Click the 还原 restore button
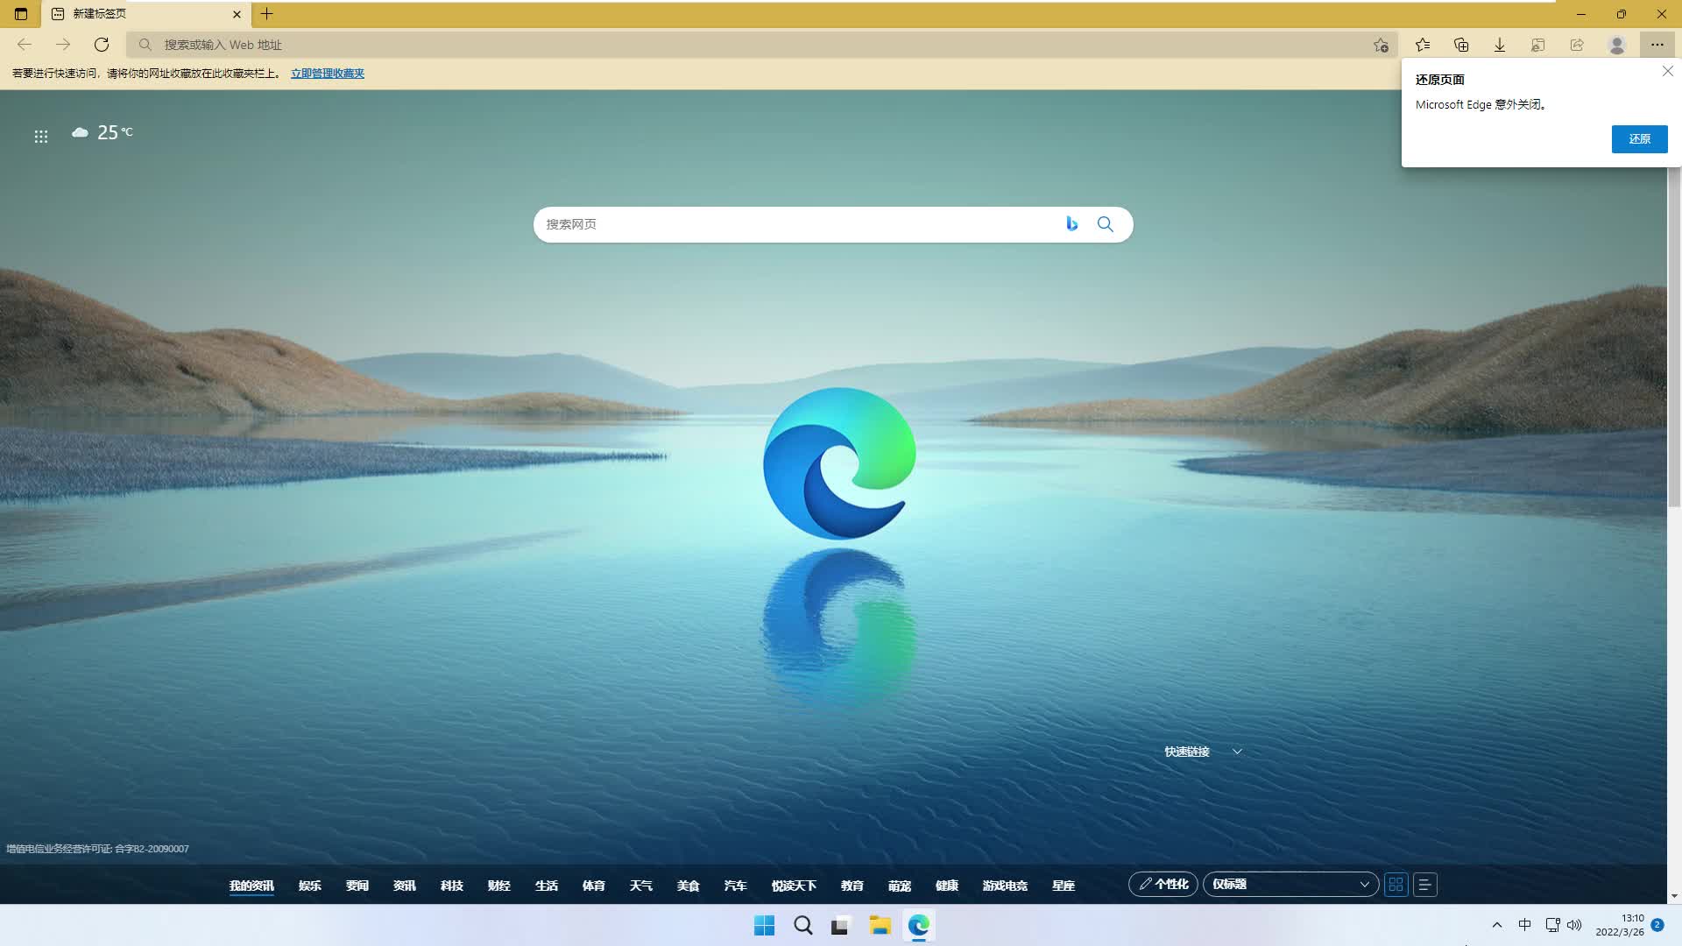The image size is (1682, 946). tap(1640, 139)
